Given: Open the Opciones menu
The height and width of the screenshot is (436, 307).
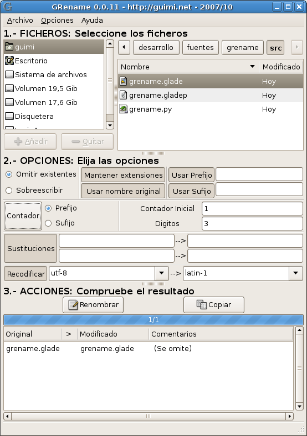Looking at the screenshot, I should [x=57, y=21].
